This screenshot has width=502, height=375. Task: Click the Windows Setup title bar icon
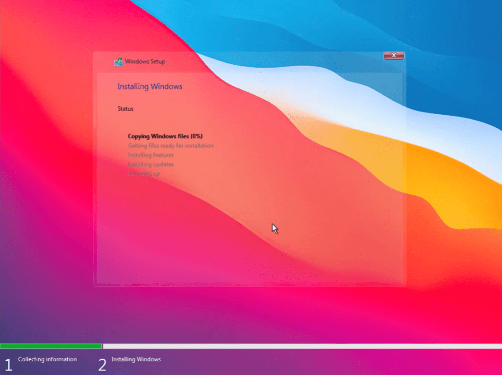[x=118, y=62]
